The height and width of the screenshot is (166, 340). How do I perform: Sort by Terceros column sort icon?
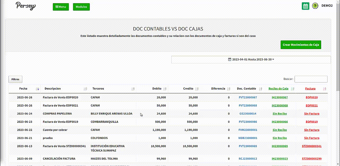133,89
